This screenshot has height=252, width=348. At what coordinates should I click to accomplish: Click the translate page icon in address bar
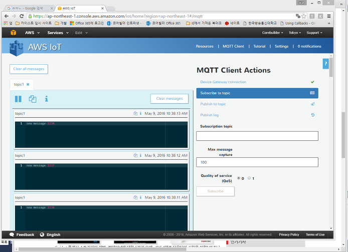click(298, 16)
